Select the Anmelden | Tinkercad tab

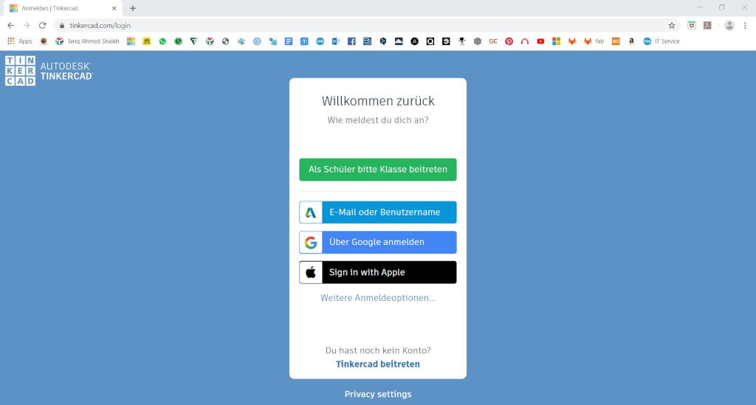(x=61, y=8)
